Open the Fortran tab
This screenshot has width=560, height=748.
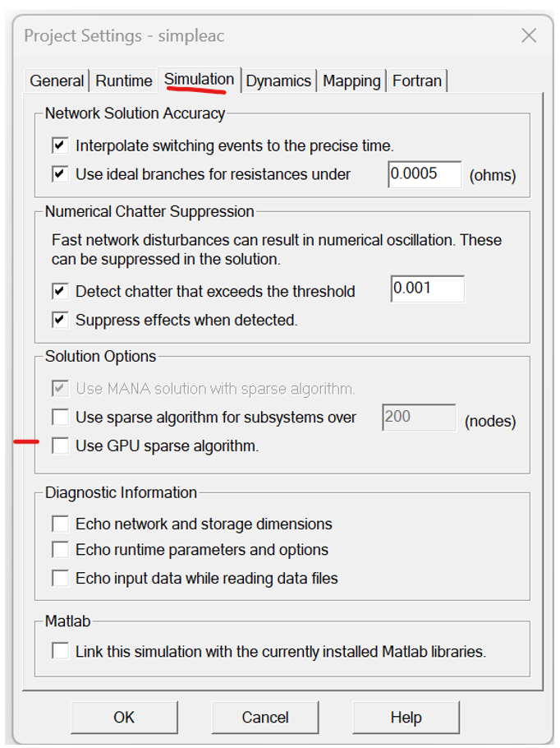click(417, 81)
